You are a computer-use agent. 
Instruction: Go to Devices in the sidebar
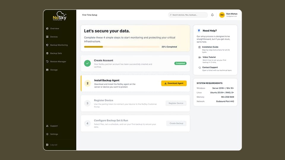[54, 37]
